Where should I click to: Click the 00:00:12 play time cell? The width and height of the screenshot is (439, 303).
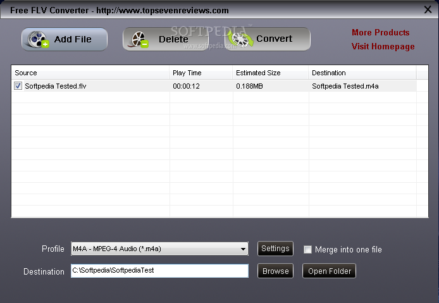click(x=186, y=86)
